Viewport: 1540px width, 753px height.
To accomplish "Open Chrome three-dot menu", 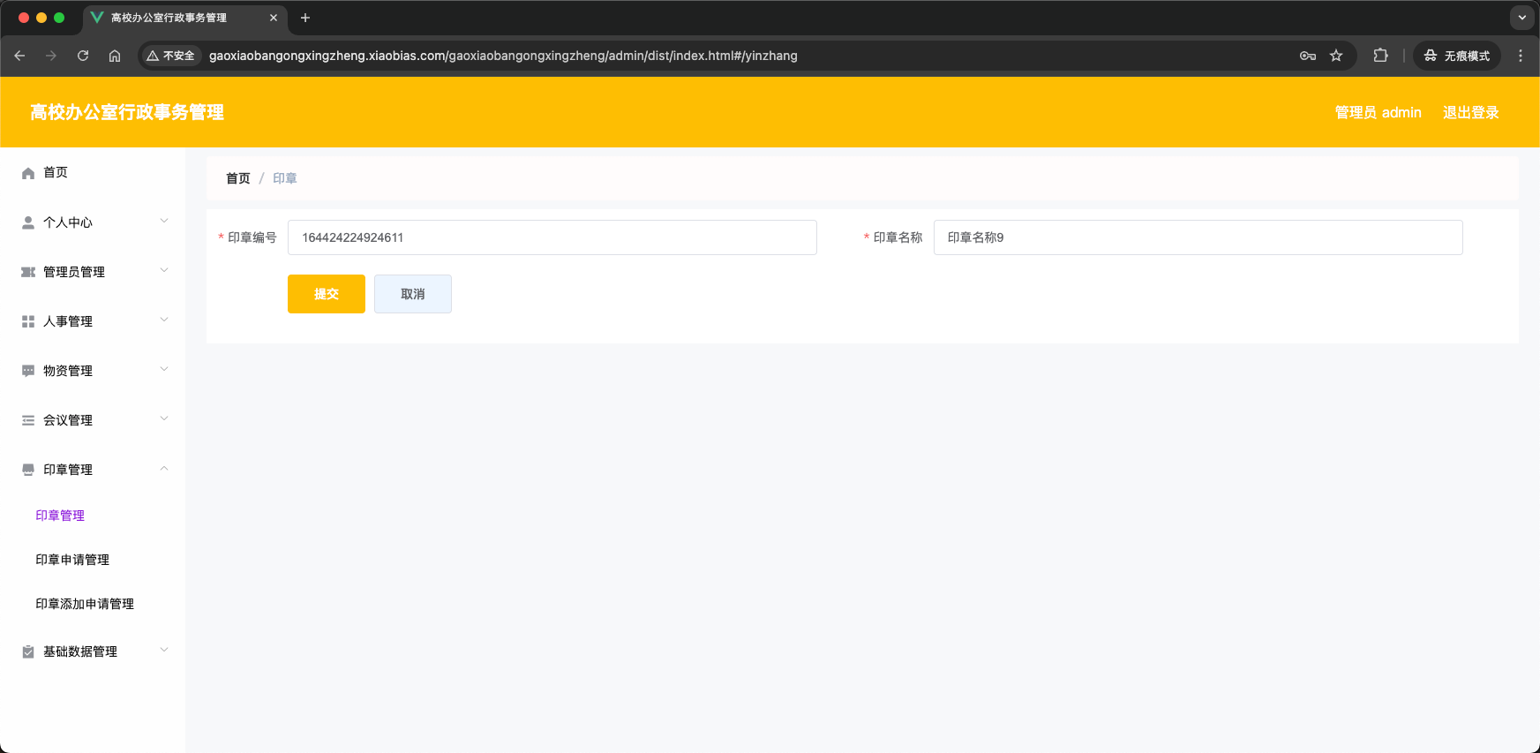I will click(x=1520, y=56).
